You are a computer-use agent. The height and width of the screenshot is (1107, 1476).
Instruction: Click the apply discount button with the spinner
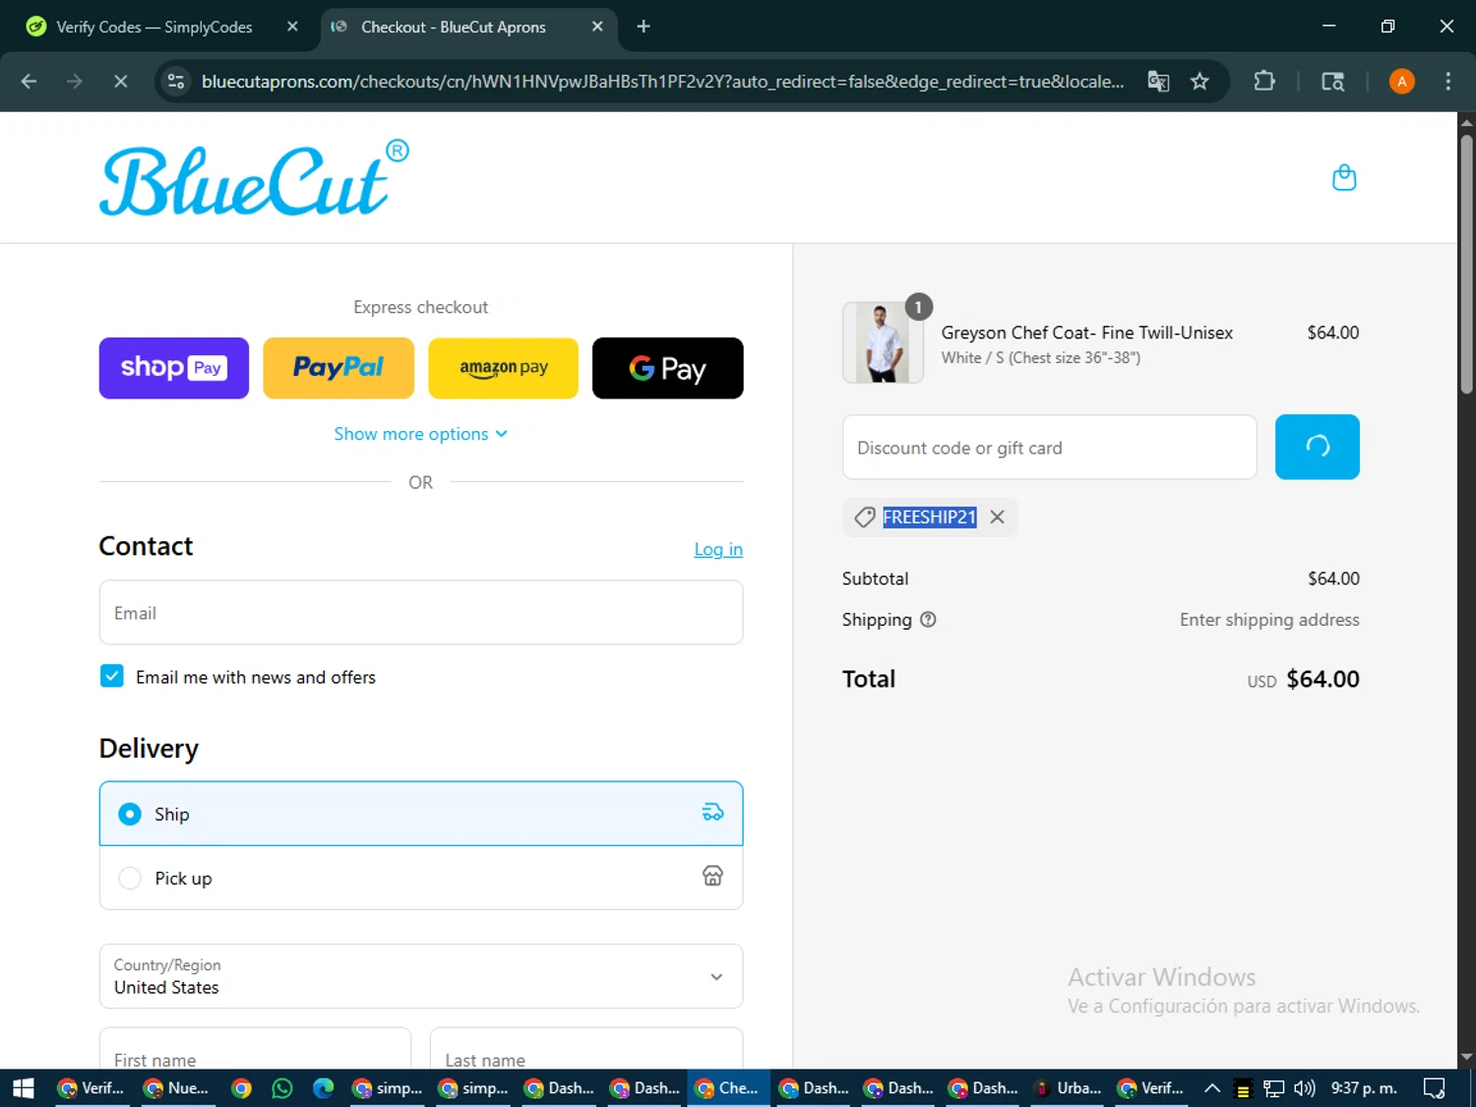pos(1317,447)
